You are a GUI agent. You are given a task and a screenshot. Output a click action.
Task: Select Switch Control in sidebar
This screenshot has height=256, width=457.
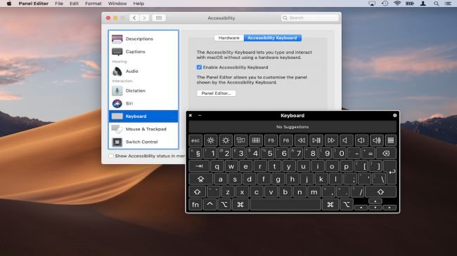pos(143,142)
